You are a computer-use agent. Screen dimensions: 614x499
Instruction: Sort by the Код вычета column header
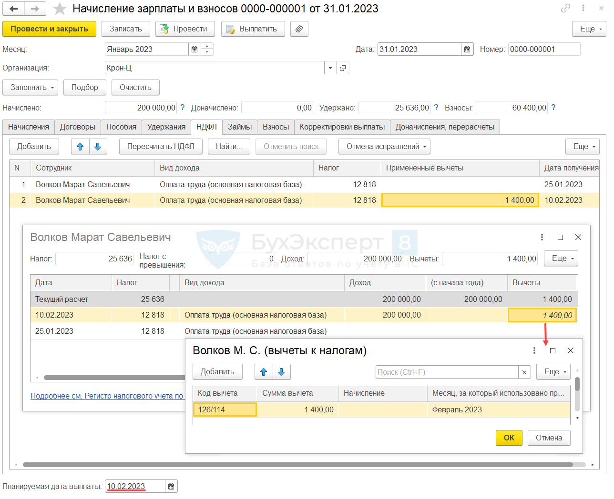coord(225,393)
